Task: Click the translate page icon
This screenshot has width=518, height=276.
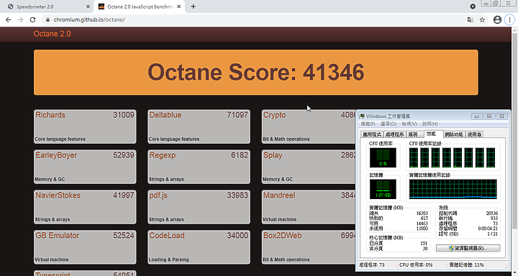Action: tap(470, 20)
